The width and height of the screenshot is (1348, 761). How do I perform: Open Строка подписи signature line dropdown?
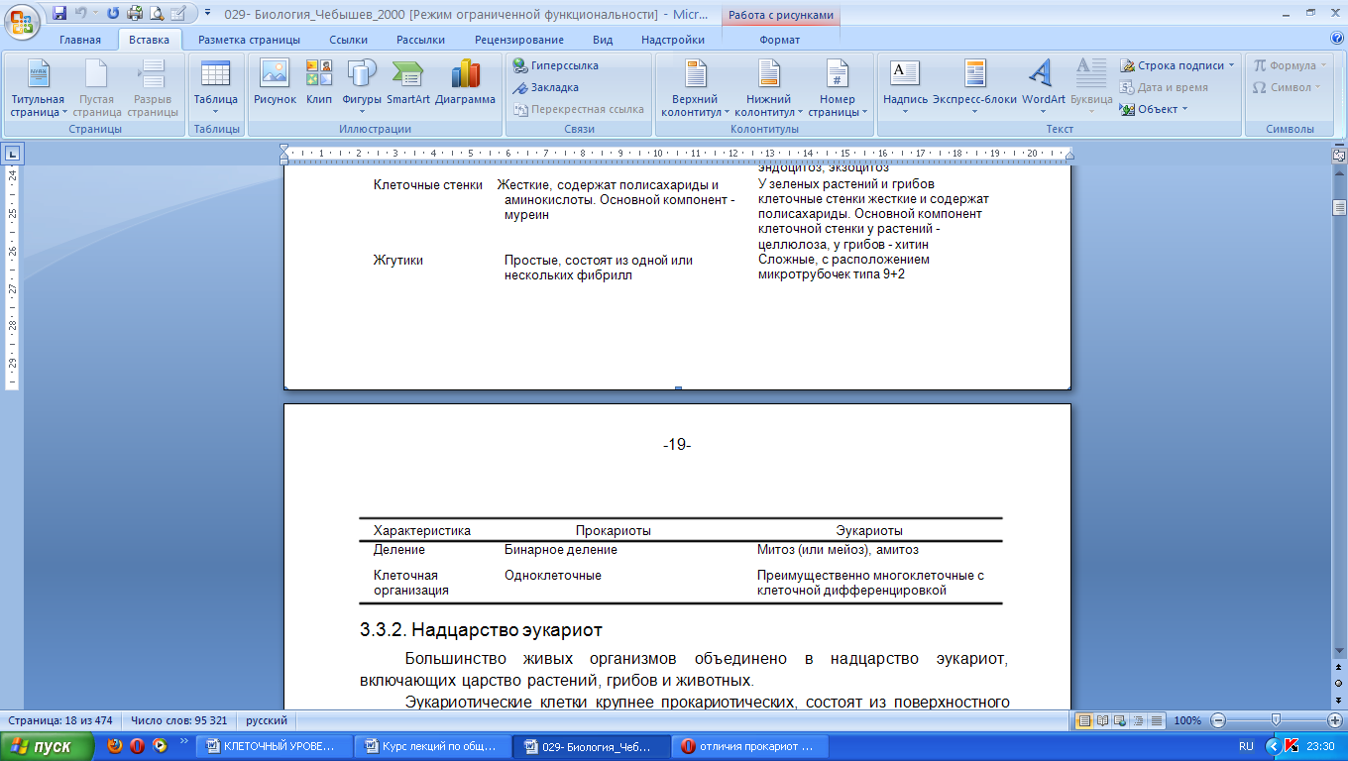click(1178, 65)
